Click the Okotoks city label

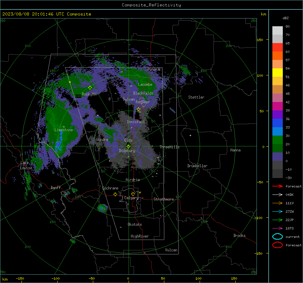(x=135, y=224)
